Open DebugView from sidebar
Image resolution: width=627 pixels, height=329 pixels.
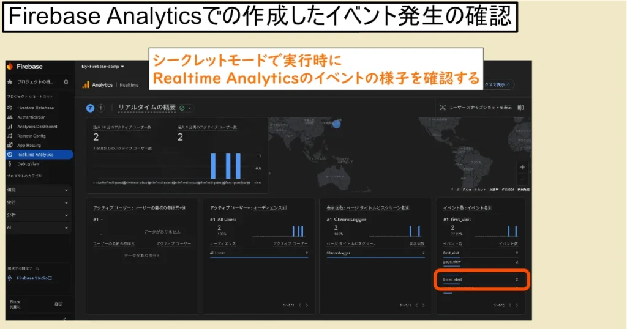click(x=28, y=164)
